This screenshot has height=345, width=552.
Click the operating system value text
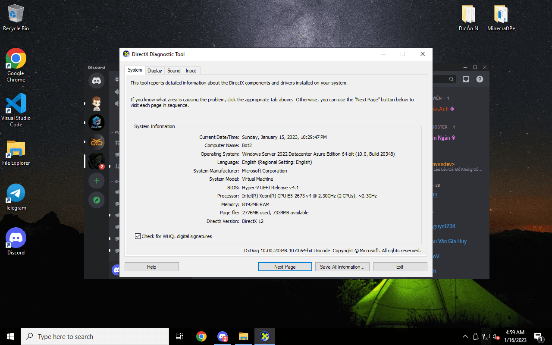318,154
